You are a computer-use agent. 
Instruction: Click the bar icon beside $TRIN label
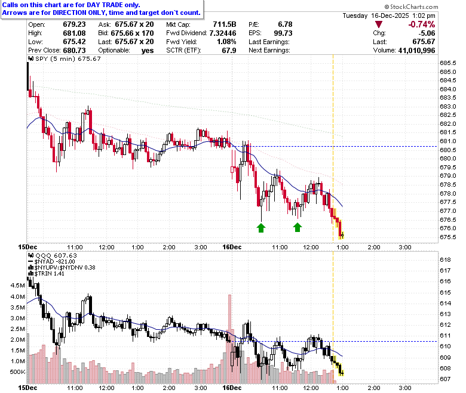[x=31, y=274]
